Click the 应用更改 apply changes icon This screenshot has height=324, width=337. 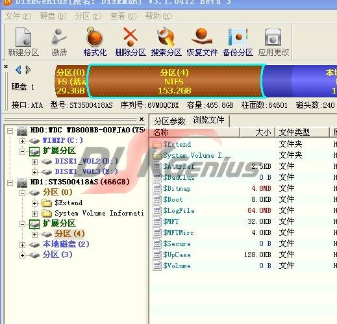(273, 42)
